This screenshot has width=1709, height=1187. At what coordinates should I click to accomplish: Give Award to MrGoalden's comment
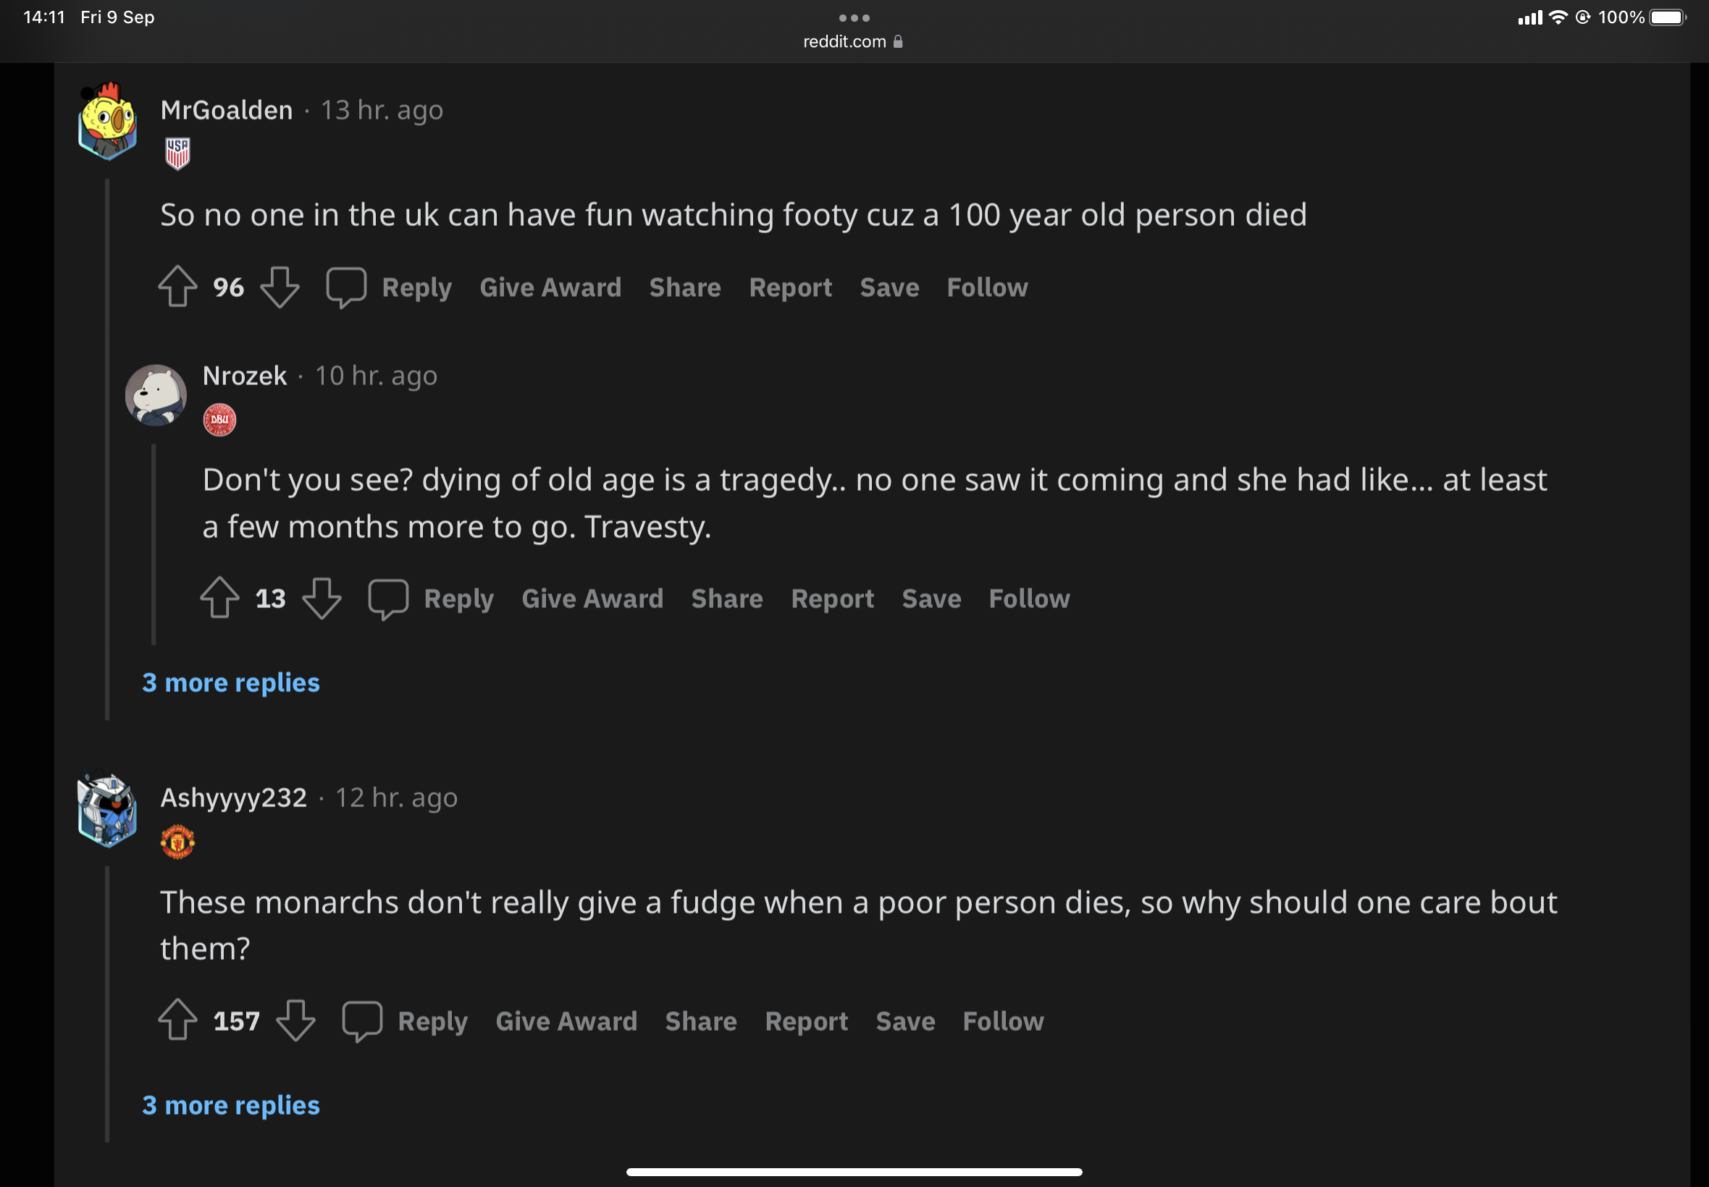pos(550,288)
